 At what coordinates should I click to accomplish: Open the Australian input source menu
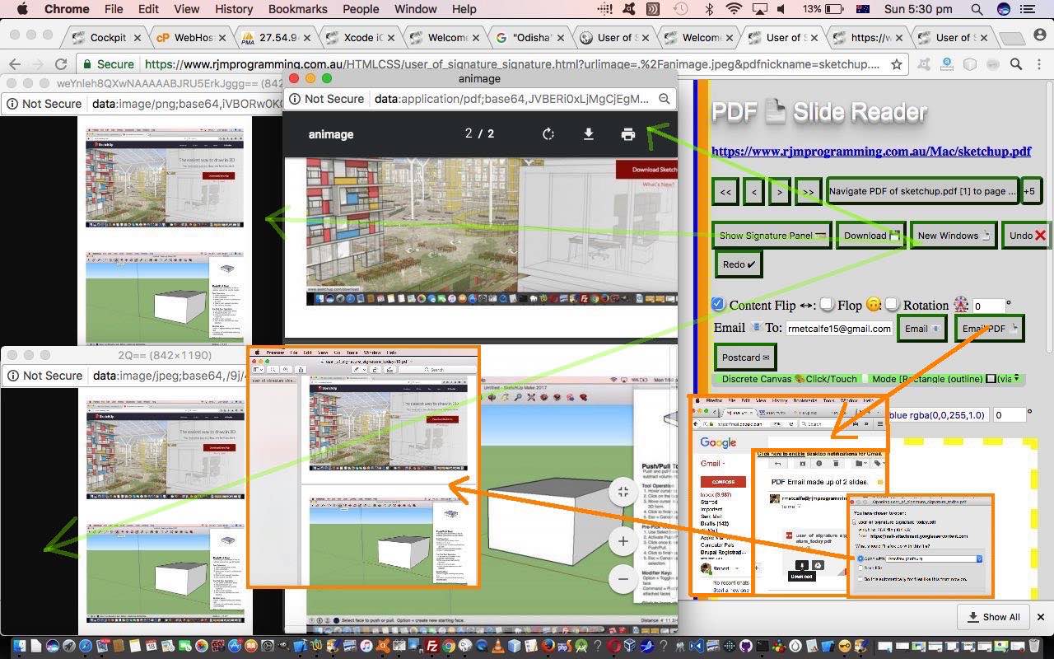863,9
